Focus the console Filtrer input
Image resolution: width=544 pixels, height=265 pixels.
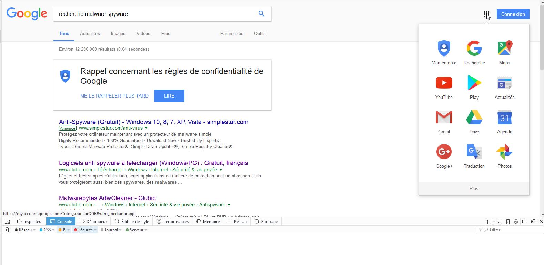(510, 230)
